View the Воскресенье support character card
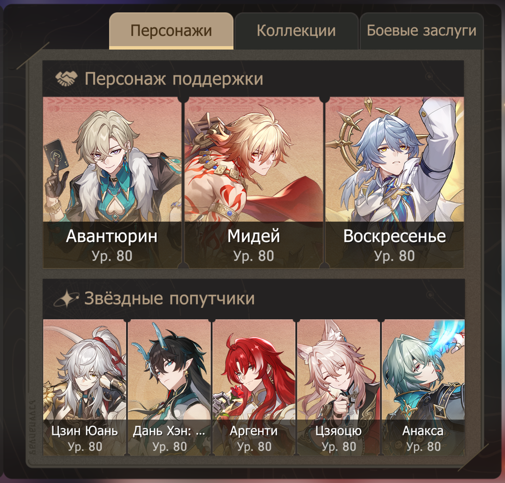Screen dimensions: 505x483 click(x=395, y=183)
